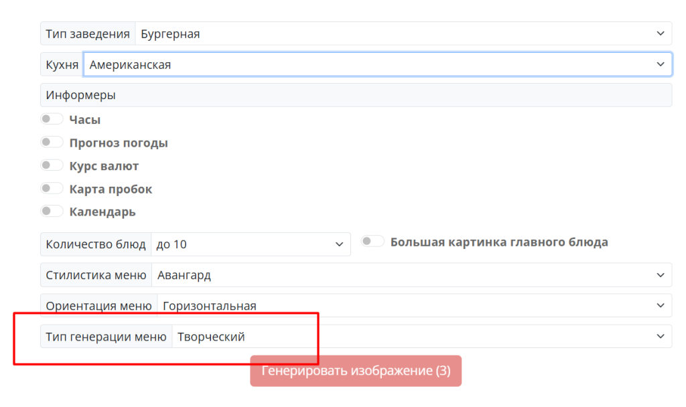This screenshot has width=686, height=407.
Task: Click the Тип генерации меню field label
Action: 106,337
